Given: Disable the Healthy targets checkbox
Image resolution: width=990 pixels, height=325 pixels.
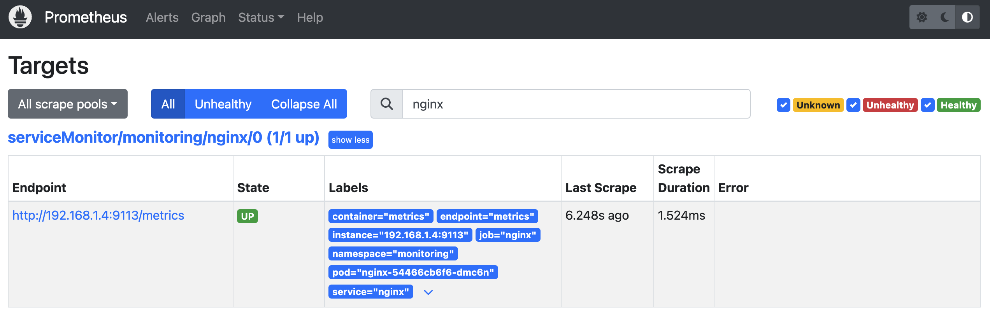Looking at the screenshot, I should pos(928,105).
